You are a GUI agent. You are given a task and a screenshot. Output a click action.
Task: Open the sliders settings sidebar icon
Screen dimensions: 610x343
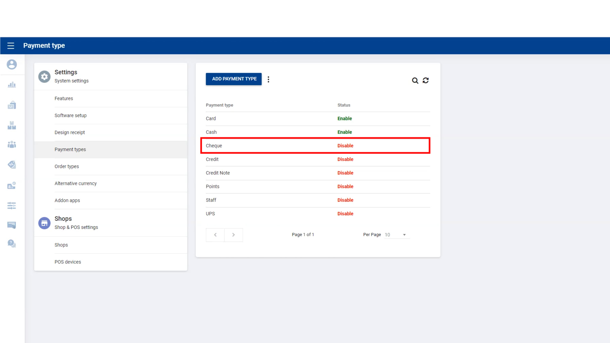pyautogui.click(x=12, y=205)
